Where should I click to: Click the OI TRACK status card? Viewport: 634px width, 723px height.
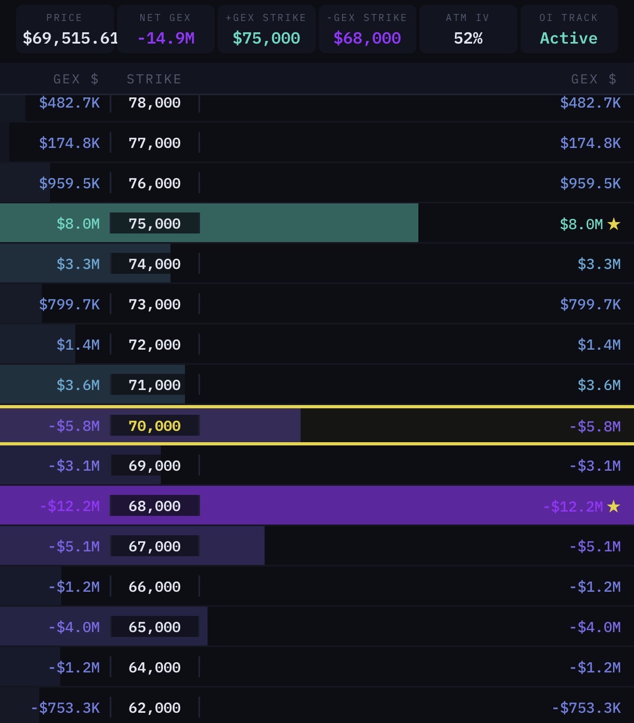click(568, 29)
